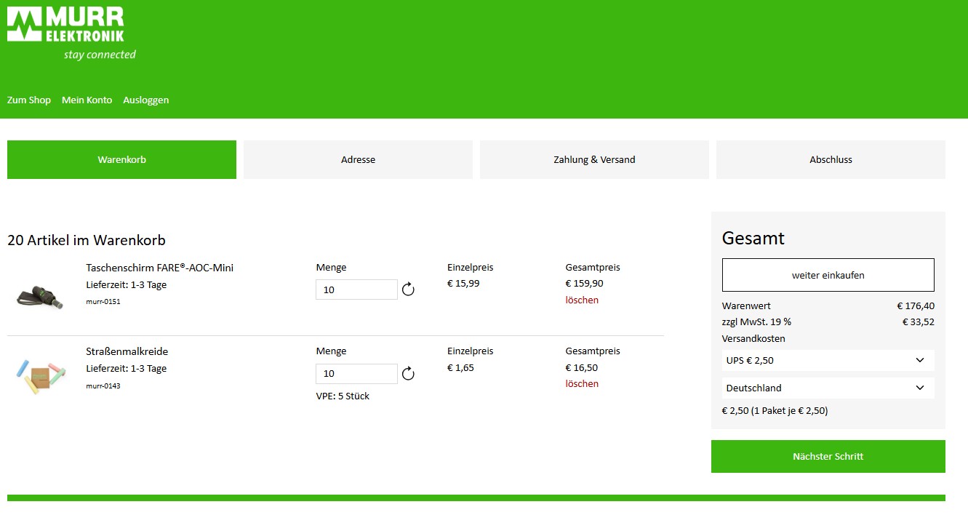The height and width of the screenshot is (523, 968).
Task: Click the total price € 159,90
Action: tap(584, 284)
